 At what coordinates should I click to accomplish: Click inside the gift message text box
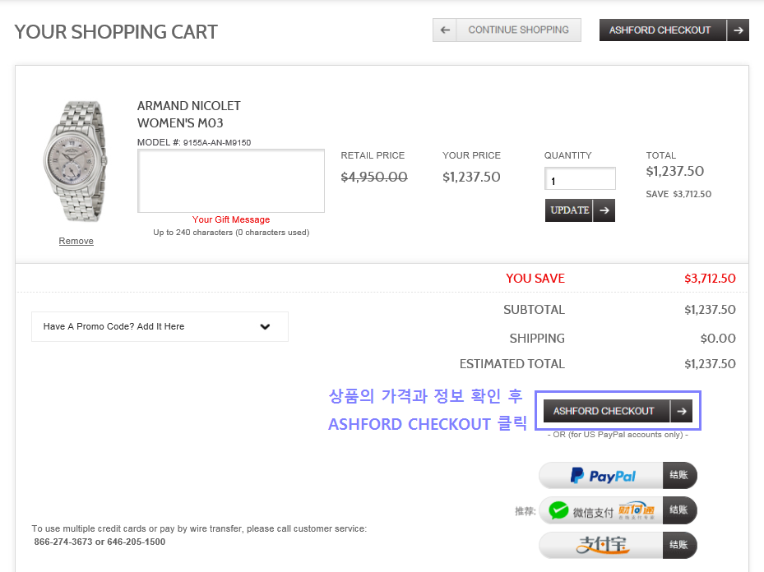[230, 181]
